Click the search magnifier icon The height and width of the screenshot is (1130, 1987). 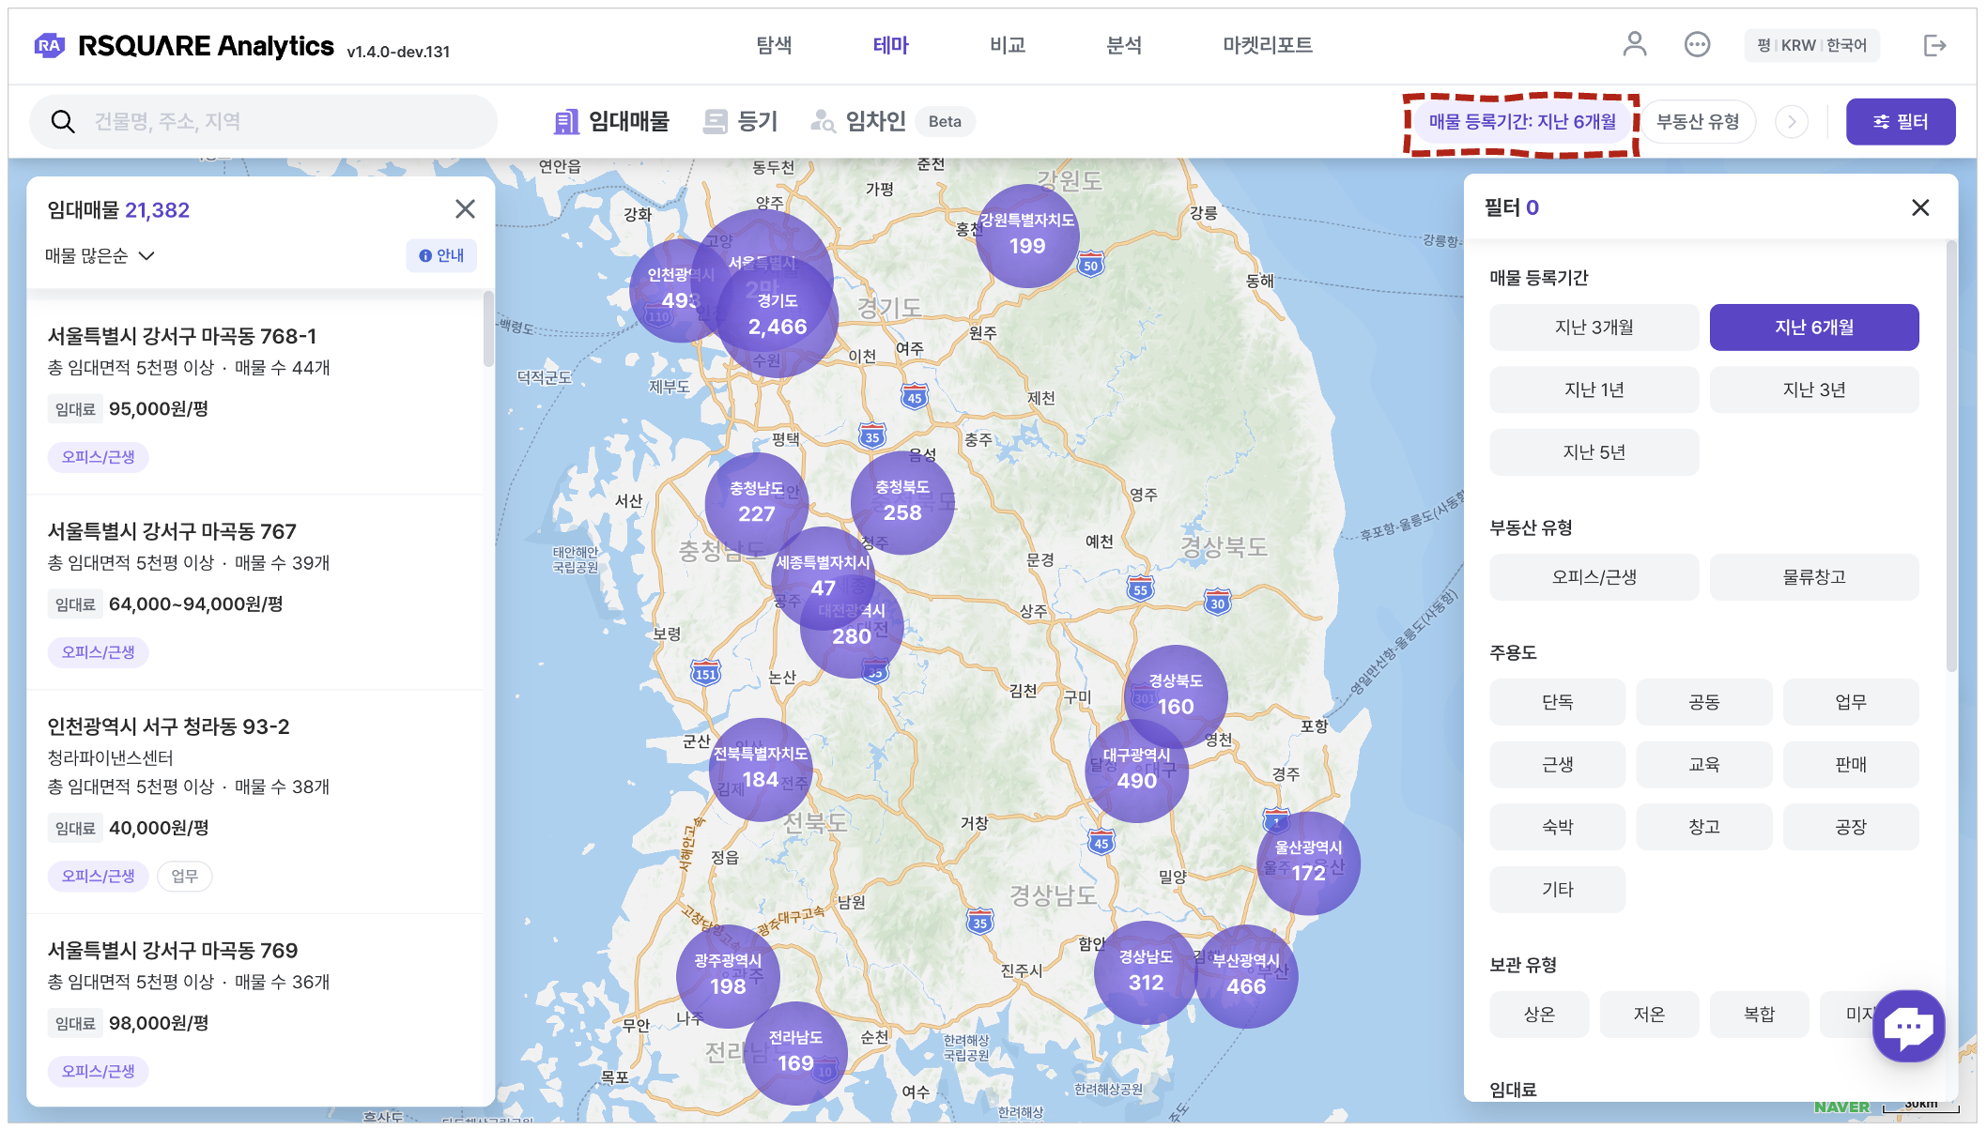tap(63, 121)
